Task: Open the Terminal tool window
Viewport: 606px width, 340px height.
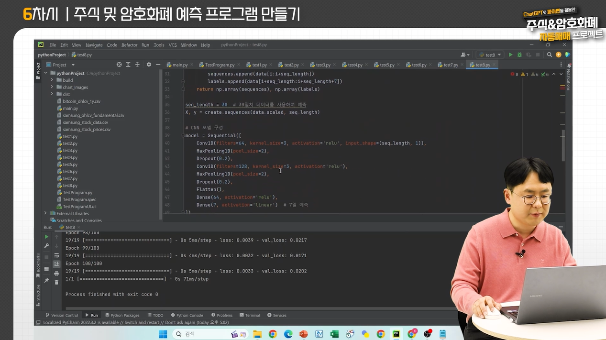Action: click(x=249, y=315)
